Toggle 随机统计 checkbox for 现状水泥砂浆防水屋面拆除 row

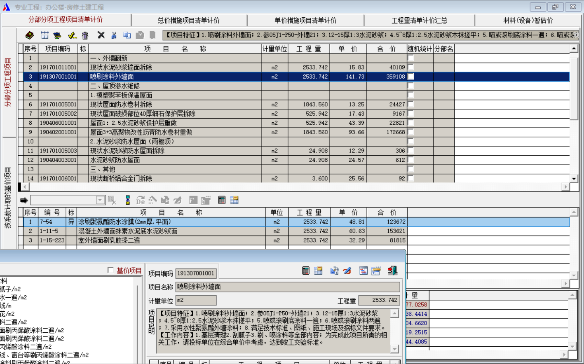pos(411,151)
